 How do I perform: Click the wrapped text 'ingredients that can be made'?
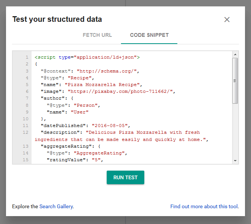[77, 139]
